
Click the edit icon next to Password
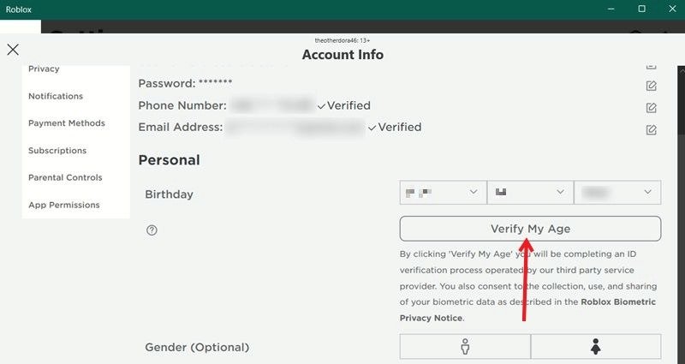point(651,86)
